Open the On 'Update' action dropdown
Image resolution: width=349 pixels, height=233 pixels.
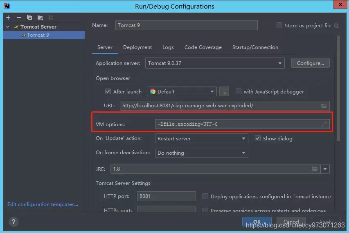tap(201, 138)
